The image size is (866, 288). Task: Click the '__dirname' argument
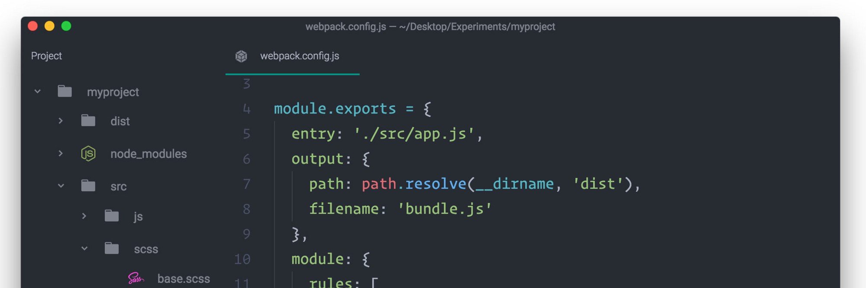click(514, 184)
